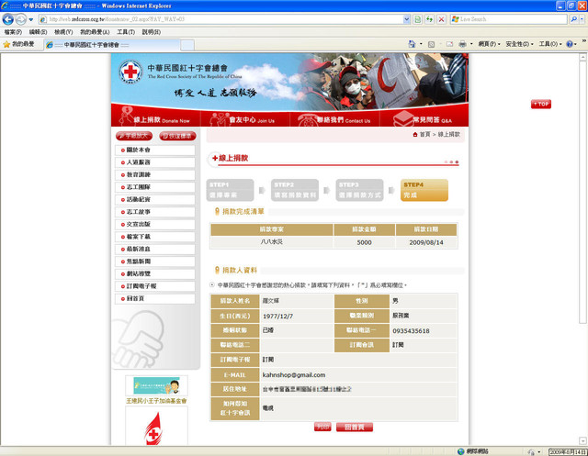Click the Live Search input box

[508, 19]
